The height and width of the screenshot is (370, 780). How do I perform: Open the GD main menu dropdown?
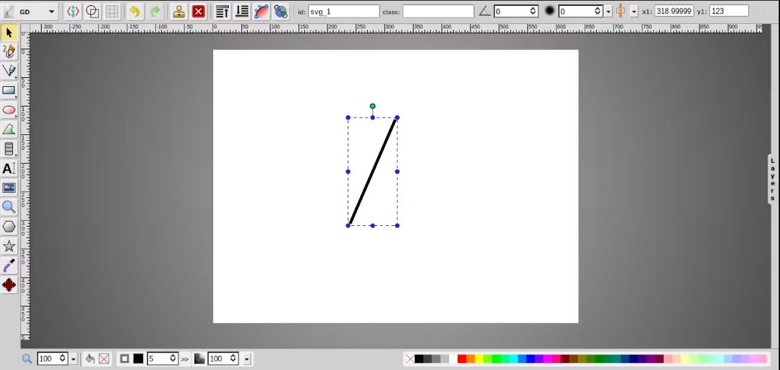(x=30, y=11)
